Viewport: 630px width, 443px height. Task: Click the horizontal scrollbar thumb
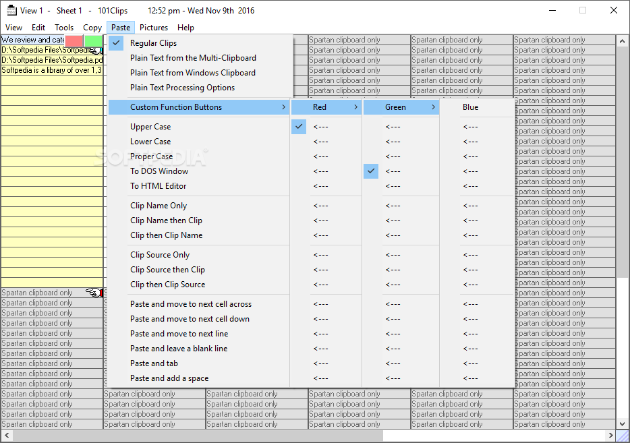[198, 436]
